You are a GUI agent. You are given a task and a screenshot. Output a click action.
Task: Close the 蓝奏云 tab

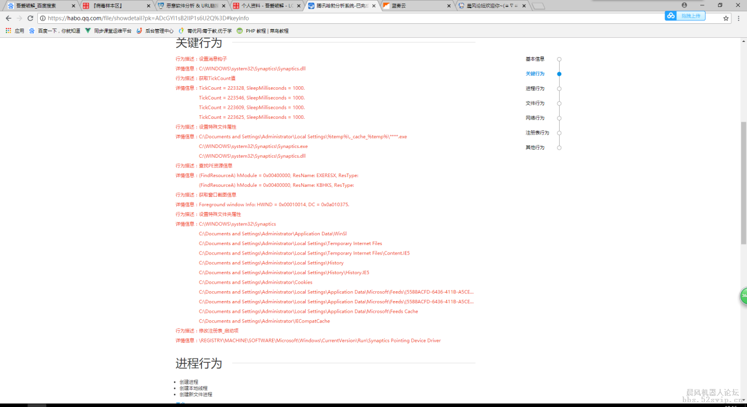point(449,6)
